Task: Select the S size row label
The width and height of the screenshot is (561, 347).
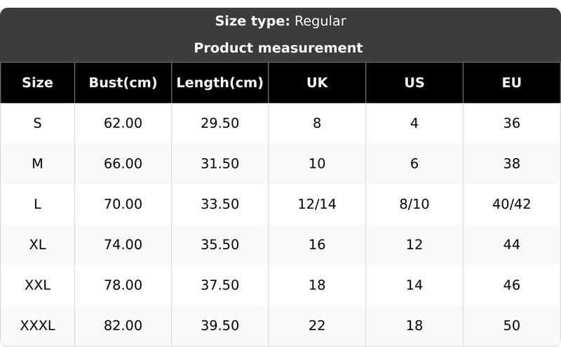Action: (x=37, y=124)
